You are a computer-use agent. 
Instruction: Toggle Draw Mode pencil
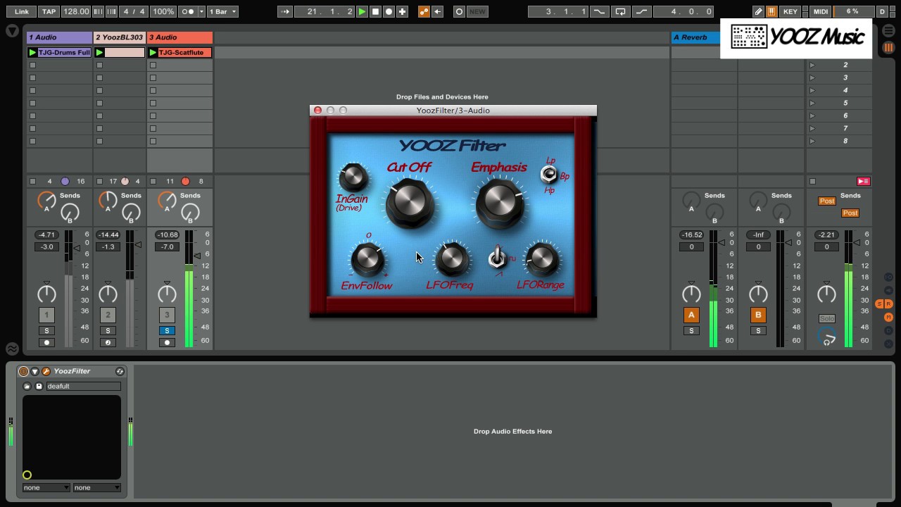(x=758, y=11)
